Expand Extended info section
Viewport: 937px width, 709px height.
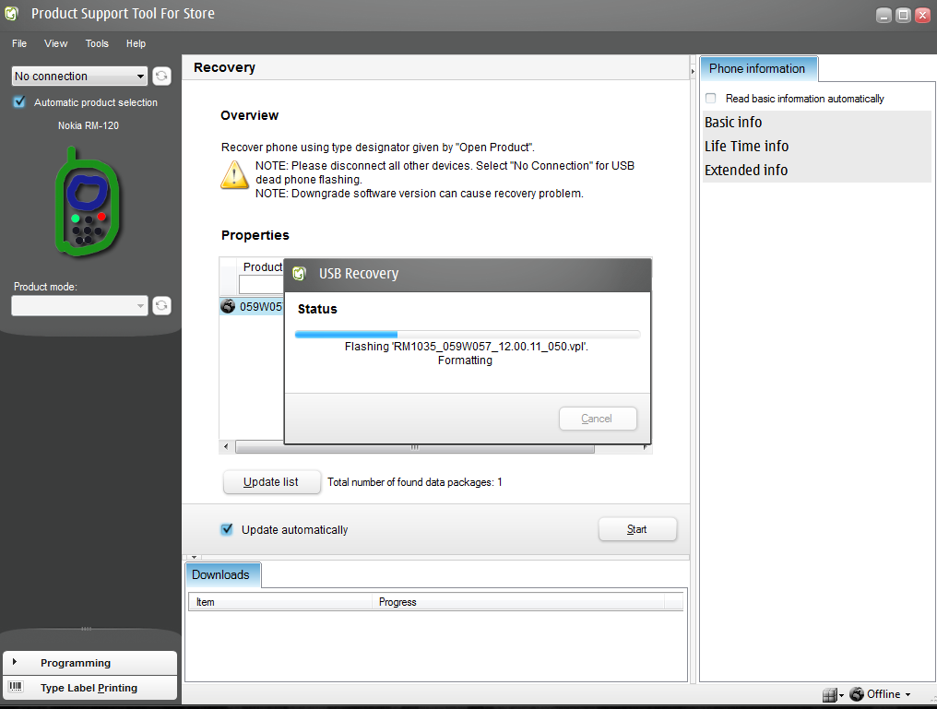point(816,171)
